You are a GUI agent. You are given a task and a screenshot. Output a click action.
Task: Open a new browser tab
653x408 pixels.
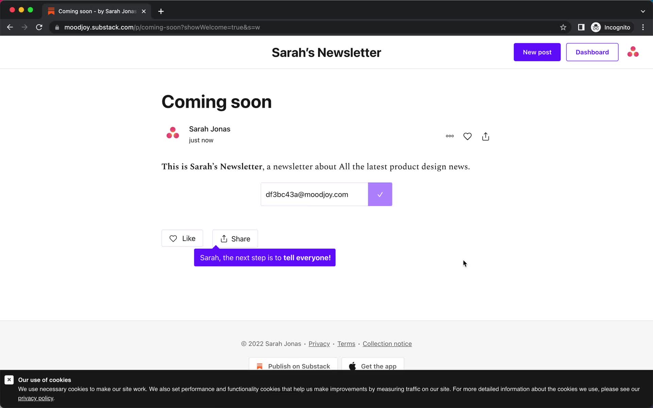point(161,11)
